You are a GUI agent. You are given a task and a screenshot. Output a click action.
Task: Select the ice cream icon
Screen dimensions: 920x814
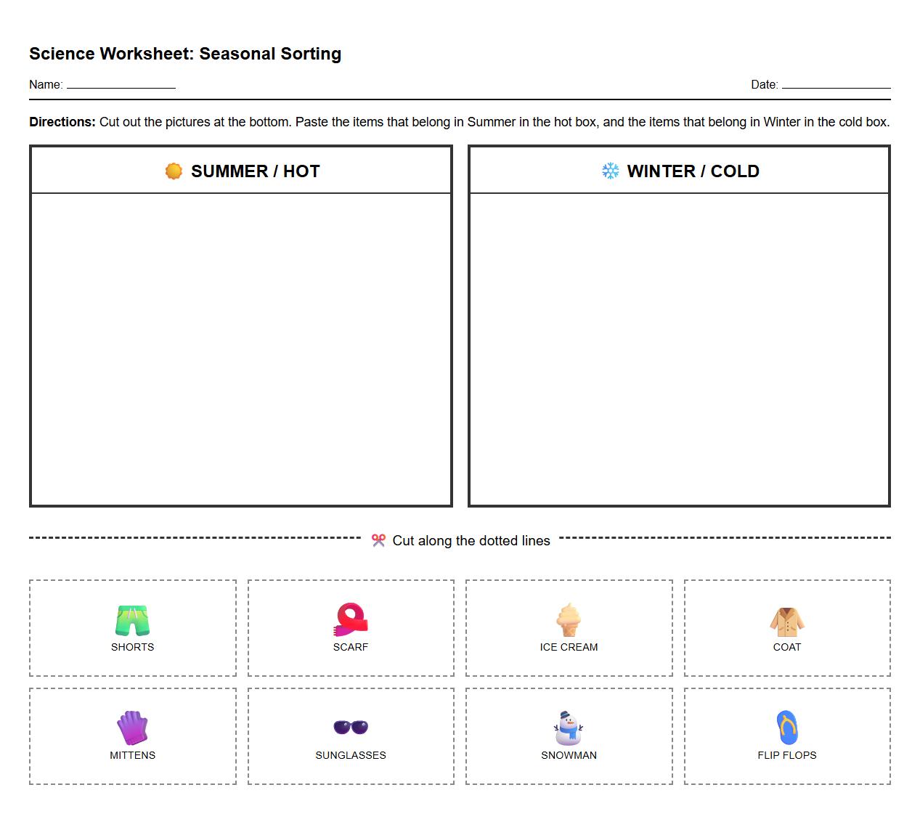pos(569,618)
